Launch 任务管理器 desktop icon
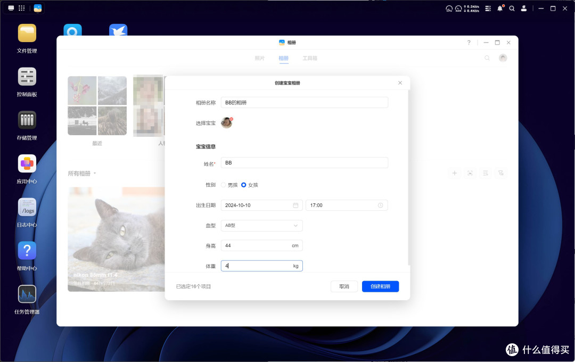 (27, 294)
